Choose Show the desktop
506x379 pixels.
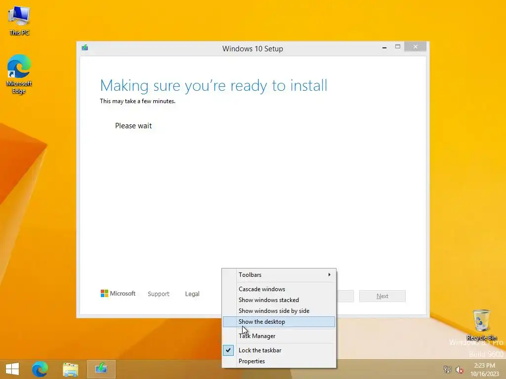click(x=279, y=322)
